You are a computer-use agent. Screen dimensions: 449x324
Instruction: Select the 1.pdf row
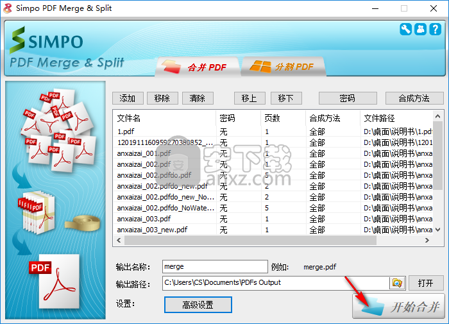(273, 132)
